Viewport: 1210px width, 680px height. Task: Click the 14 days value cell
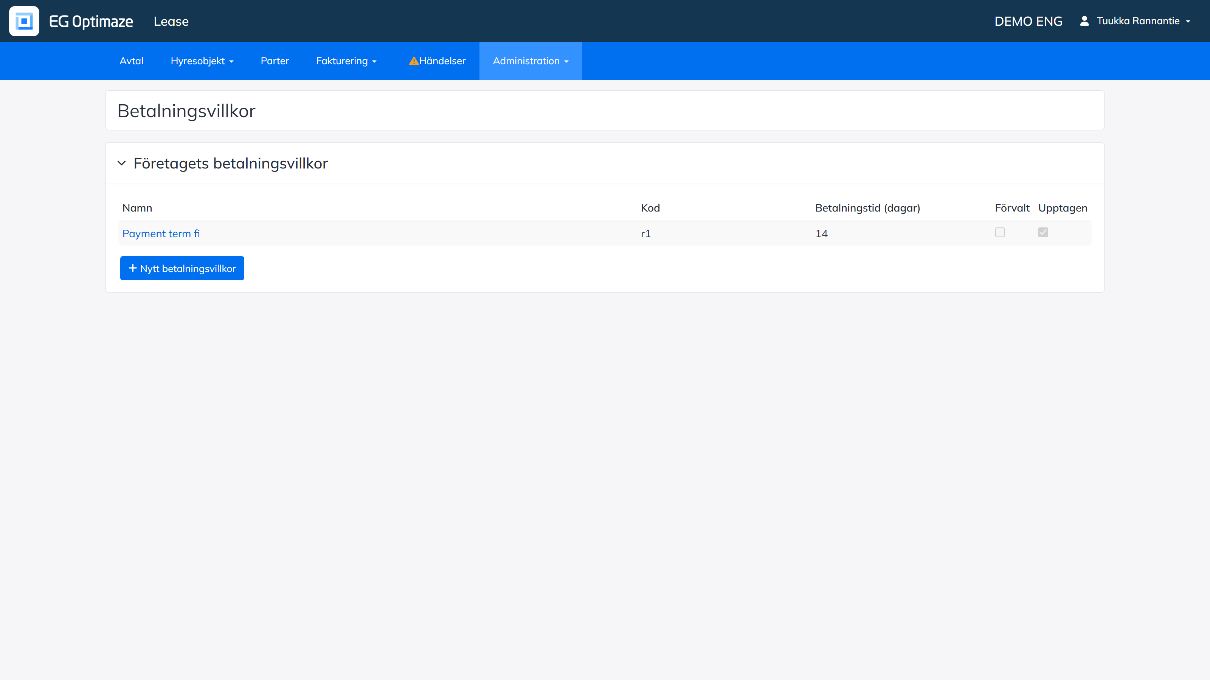pyautogui.click(x=822, y=234)
